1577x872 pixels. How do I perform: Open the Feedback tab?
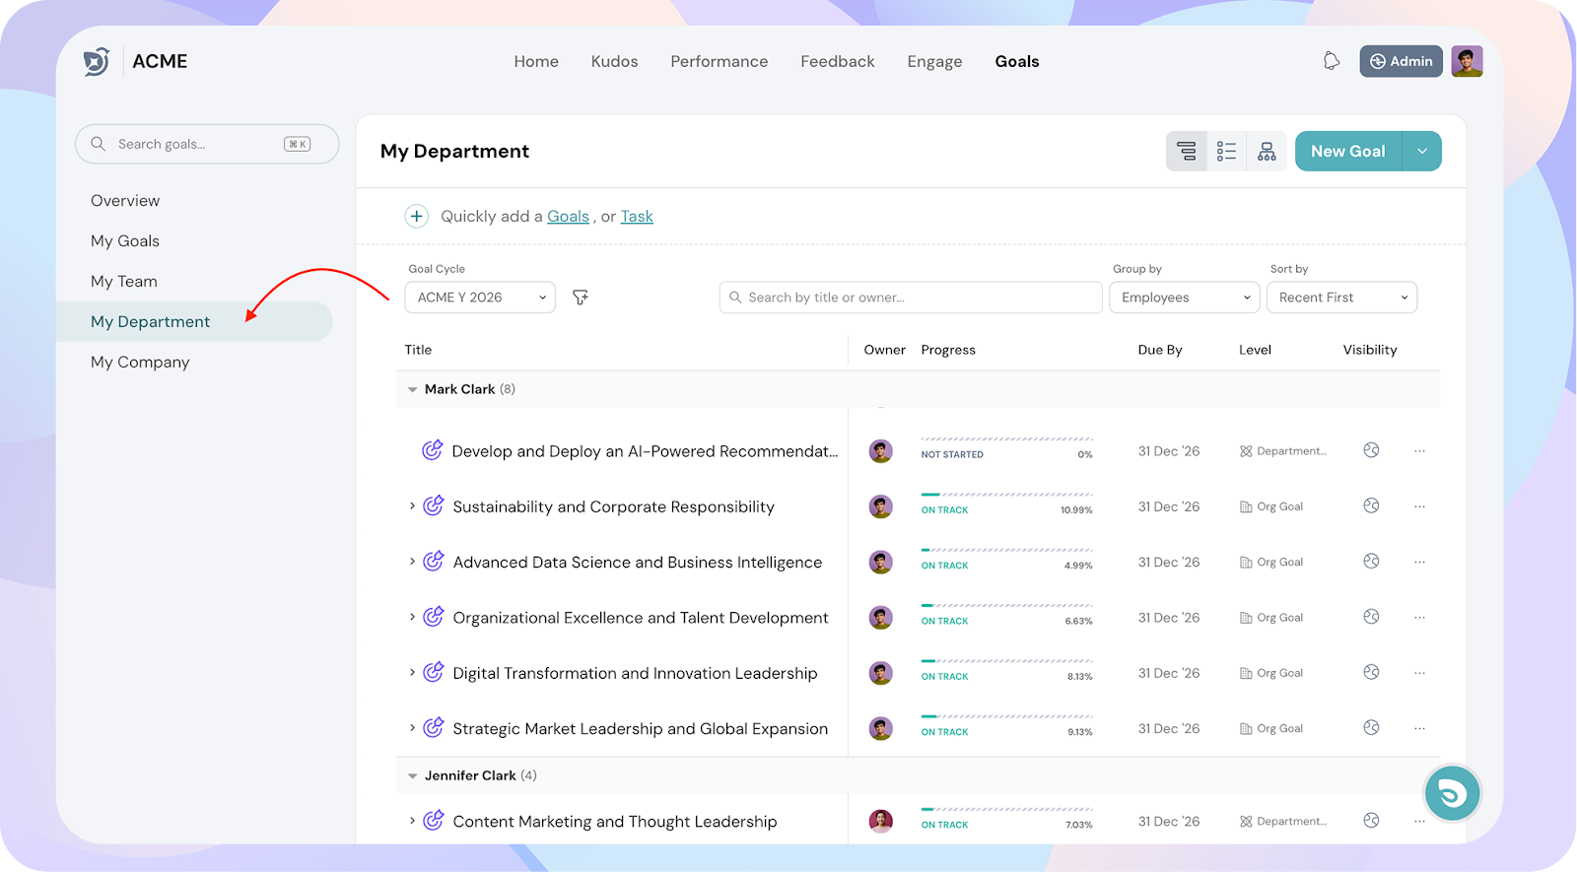[838, 61]
